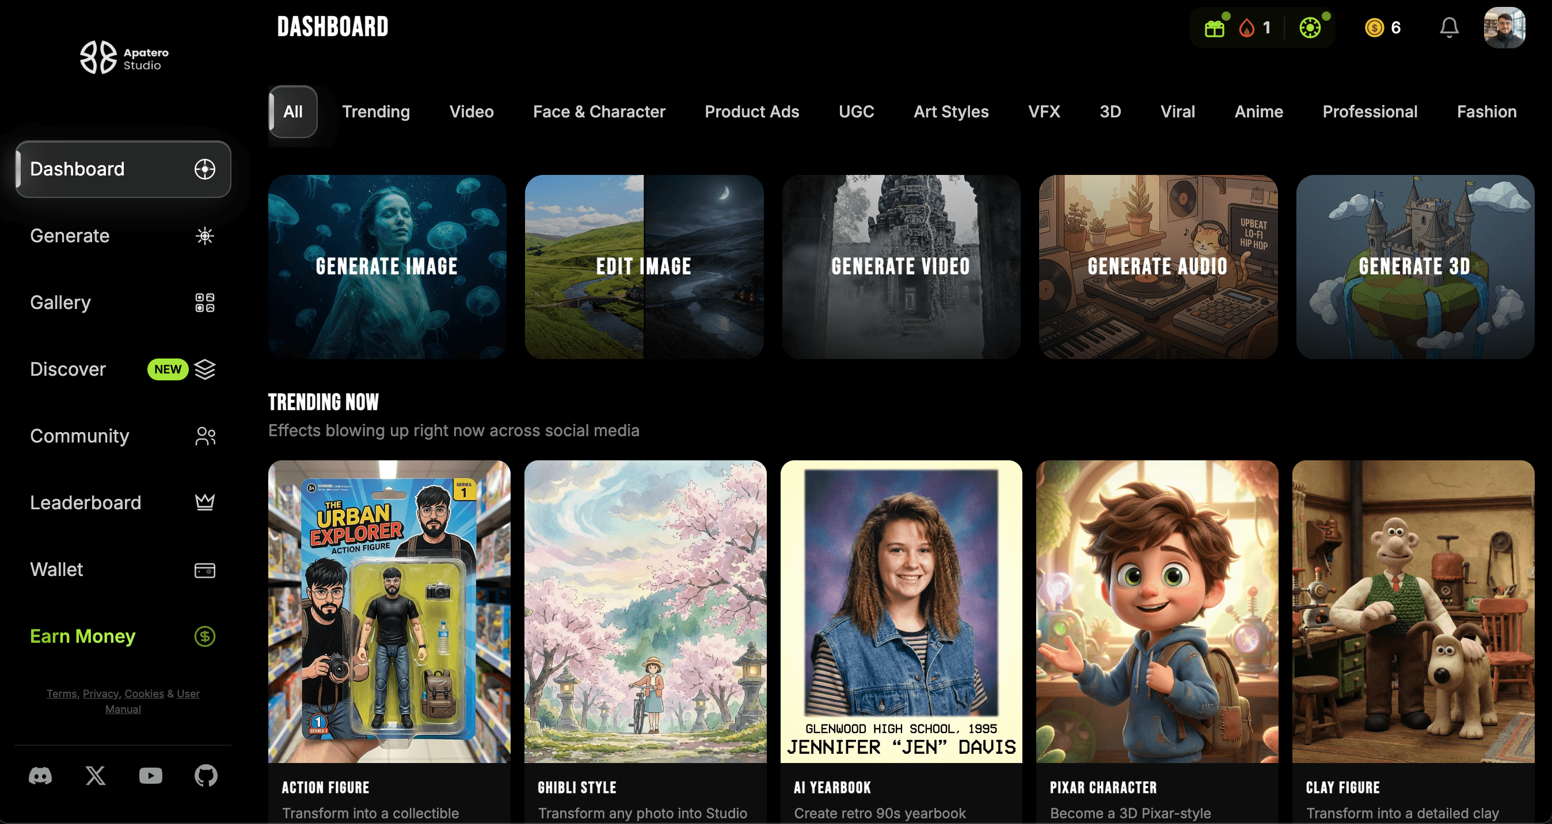Open the GitHub icon

pos(206,776)
